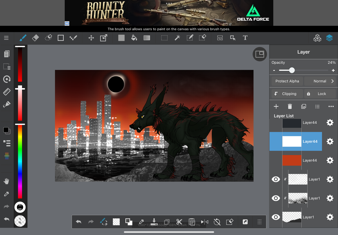
Task: Select the Gradient tool
Action: point(147,38)
